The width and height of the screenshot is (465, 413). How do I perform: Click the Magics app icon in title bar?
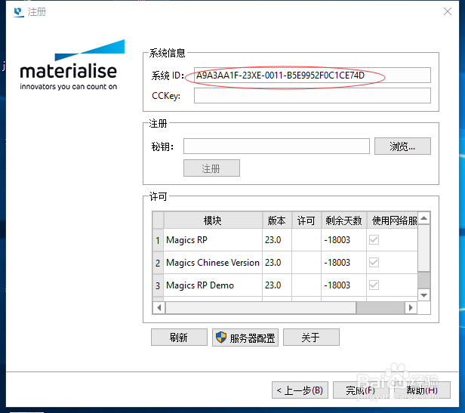pyautogui.click(x=19, y=12)
